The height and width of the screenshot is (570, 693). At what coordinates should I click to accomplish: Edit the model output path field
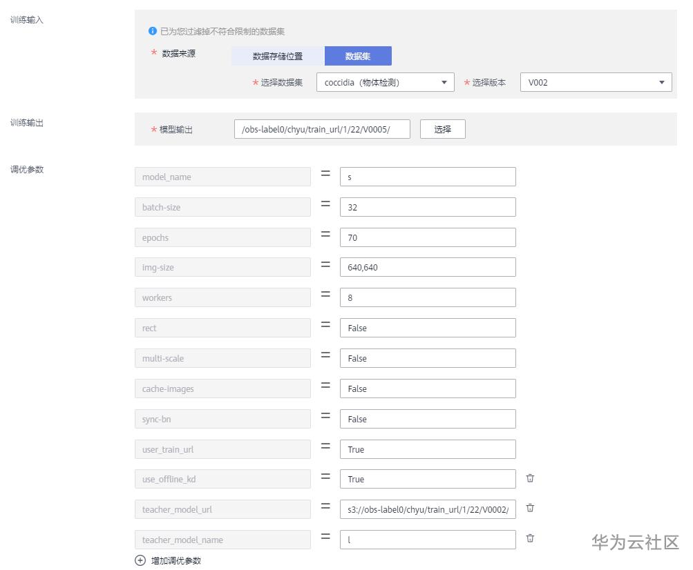[x=322, y=129]
